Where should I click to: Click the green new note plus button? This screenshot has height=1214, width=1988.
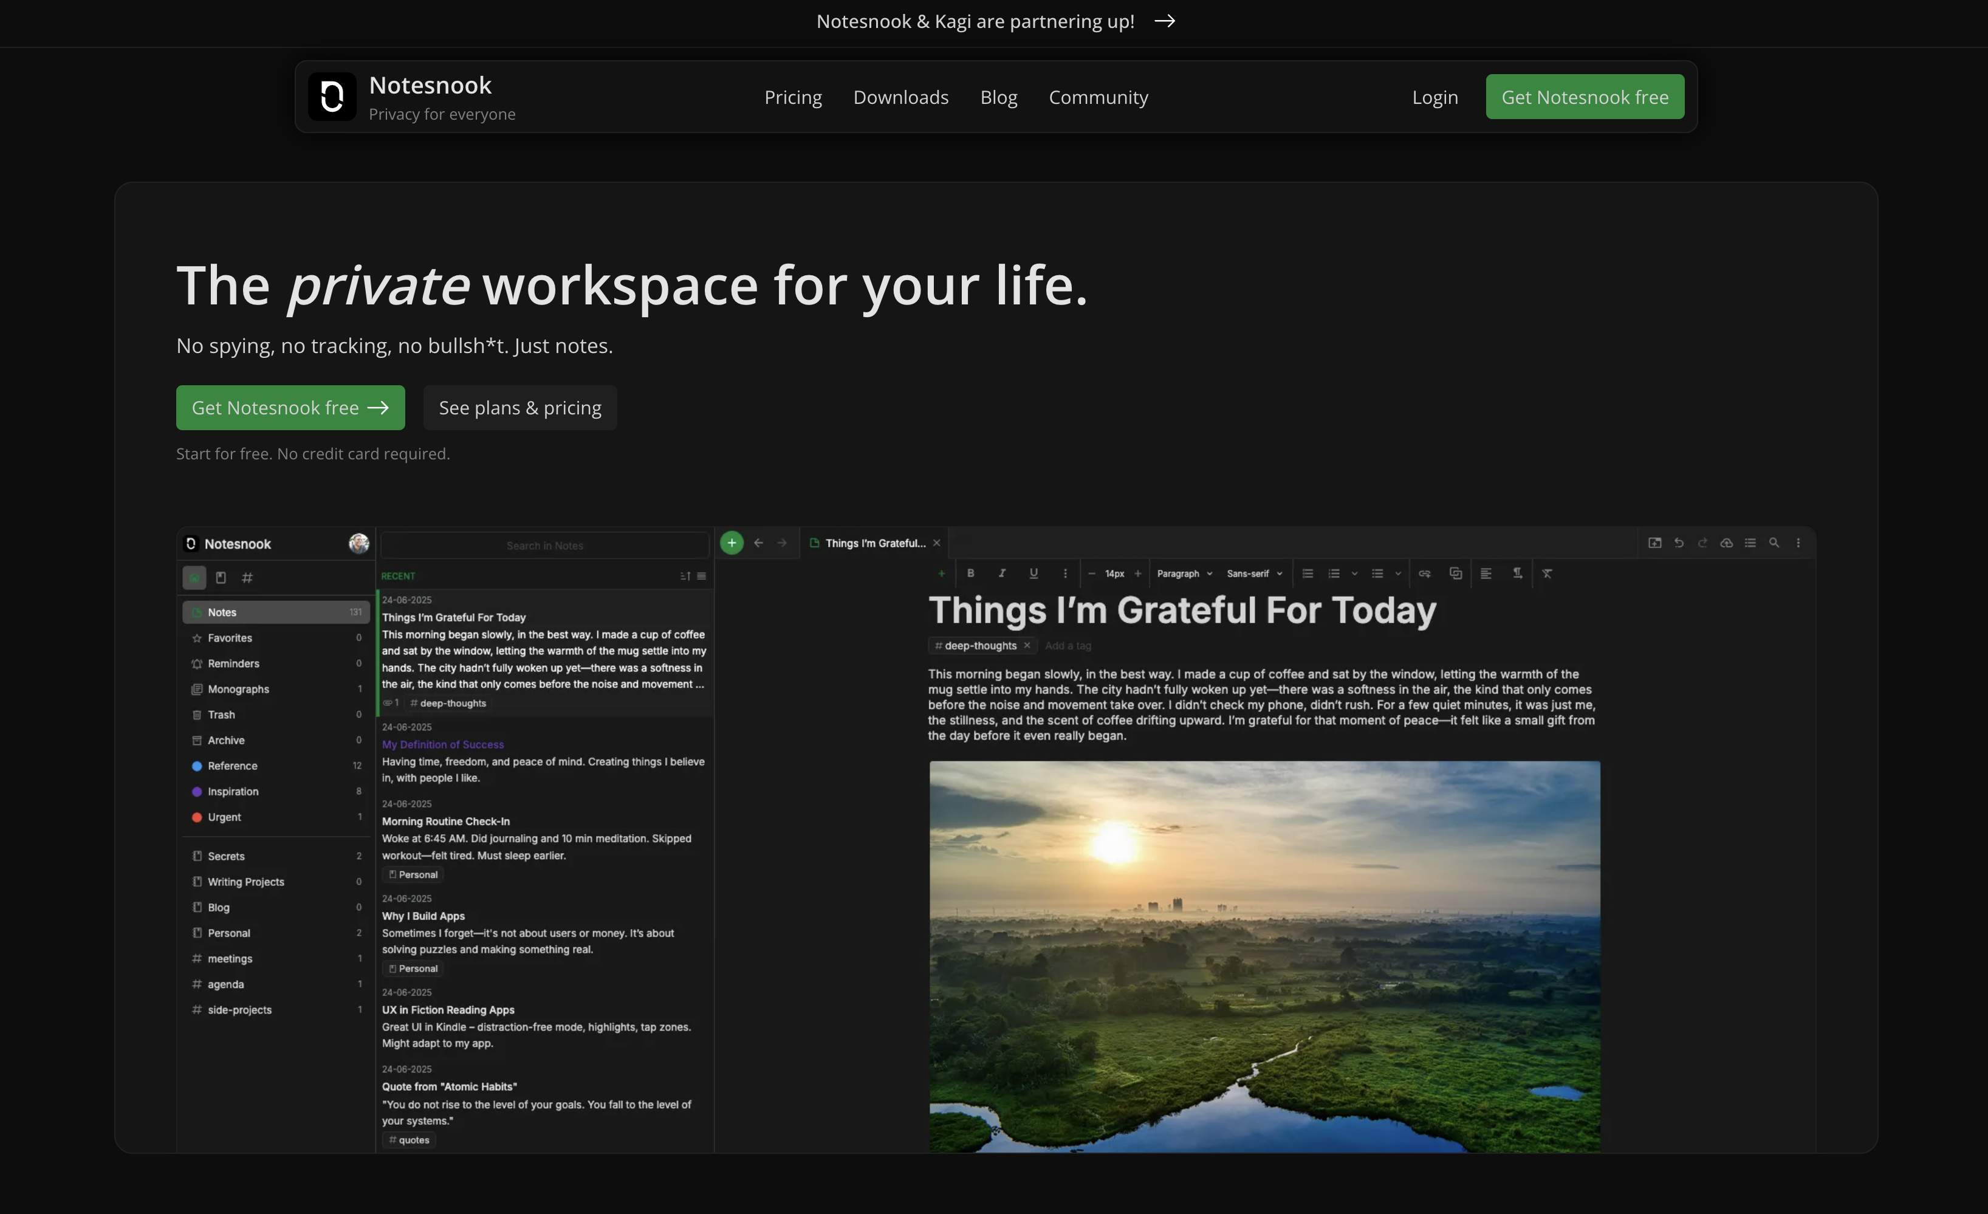(731, 543)
